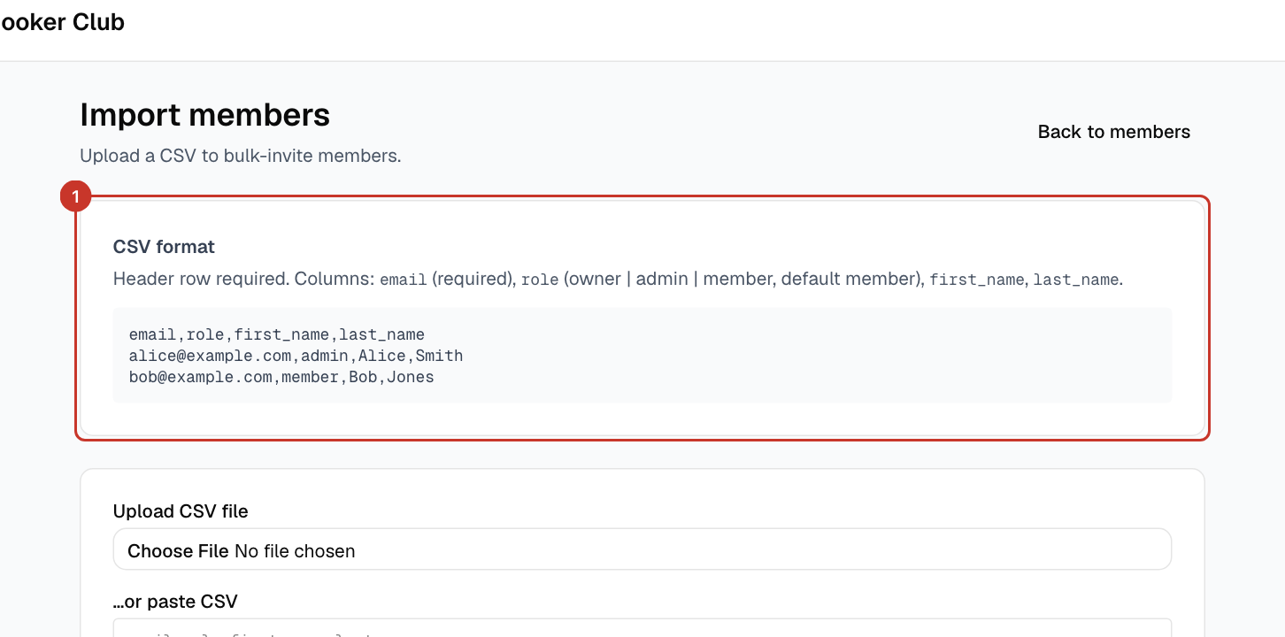Click the Club site title in the header
Screen dimensions: 1285x637
pos(62,22)
